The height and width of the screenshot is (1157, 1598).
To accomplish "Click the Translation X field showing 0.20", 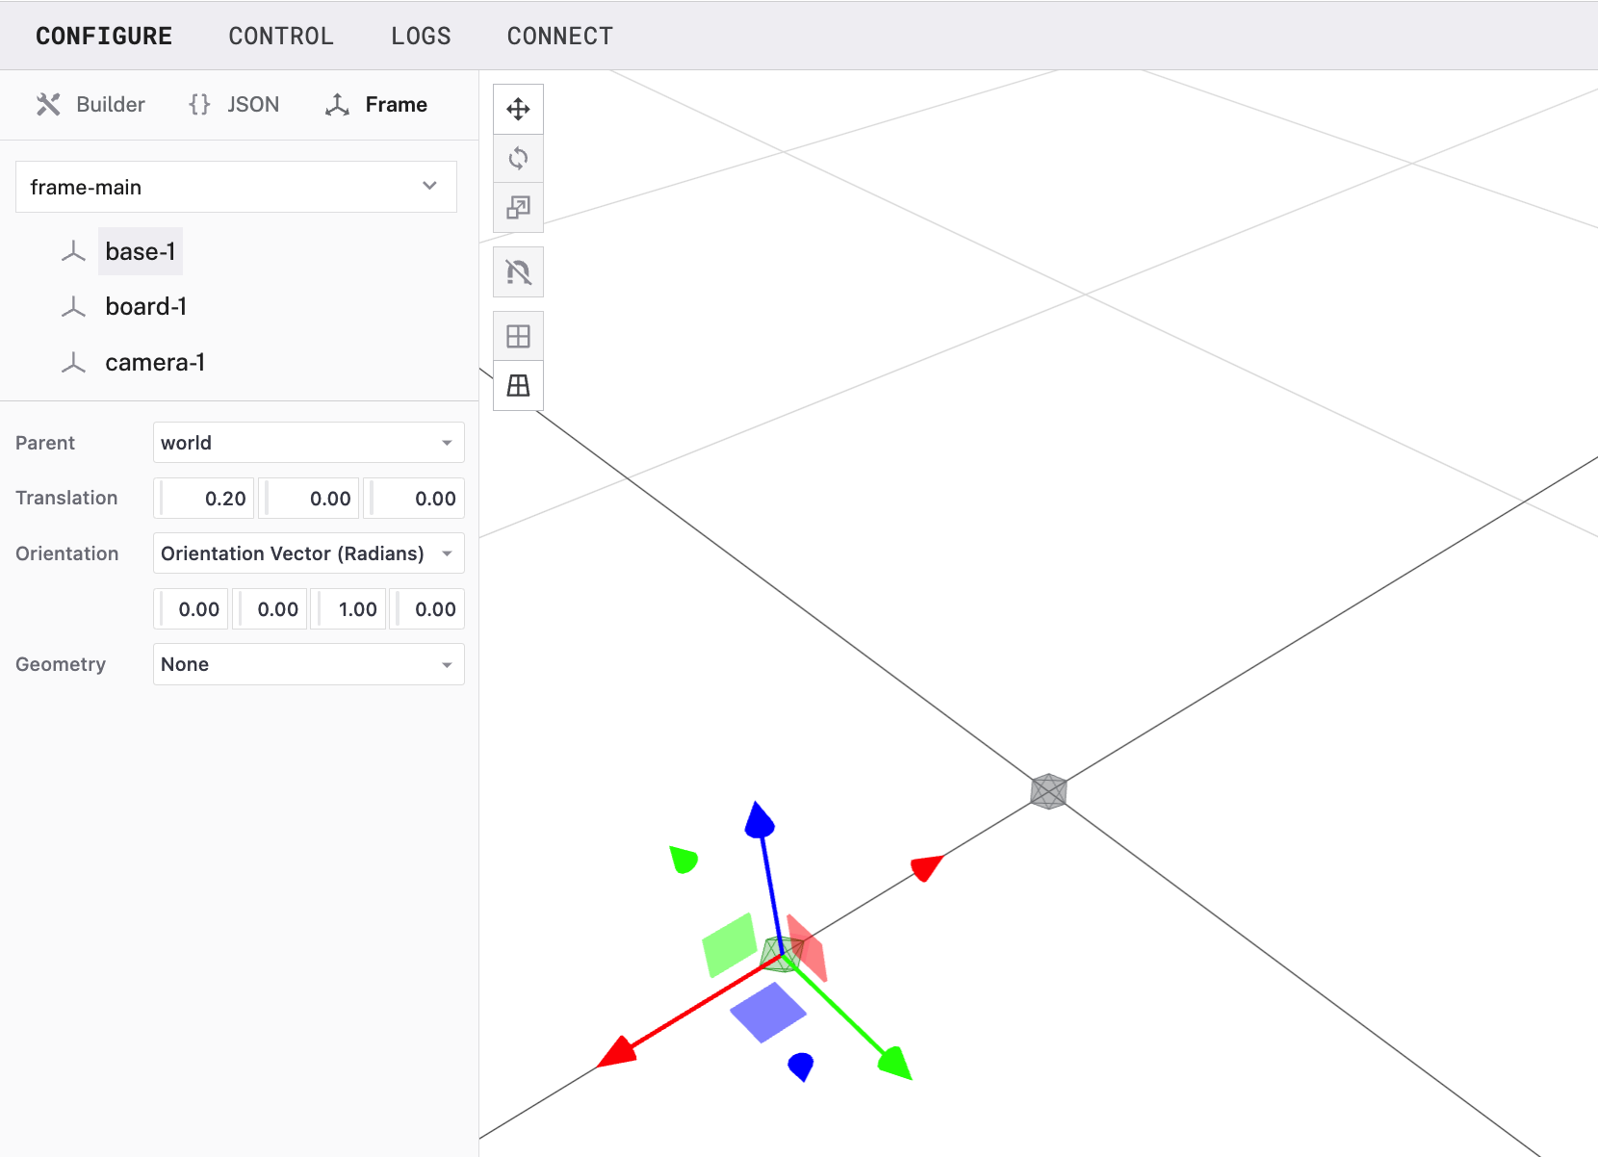I will [205, 499].
